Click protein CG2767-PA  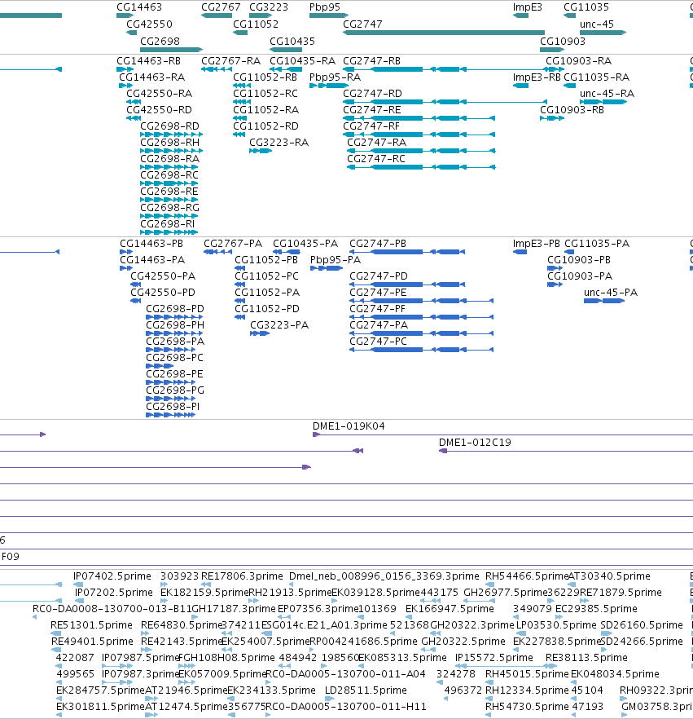(x=233, y=244)
